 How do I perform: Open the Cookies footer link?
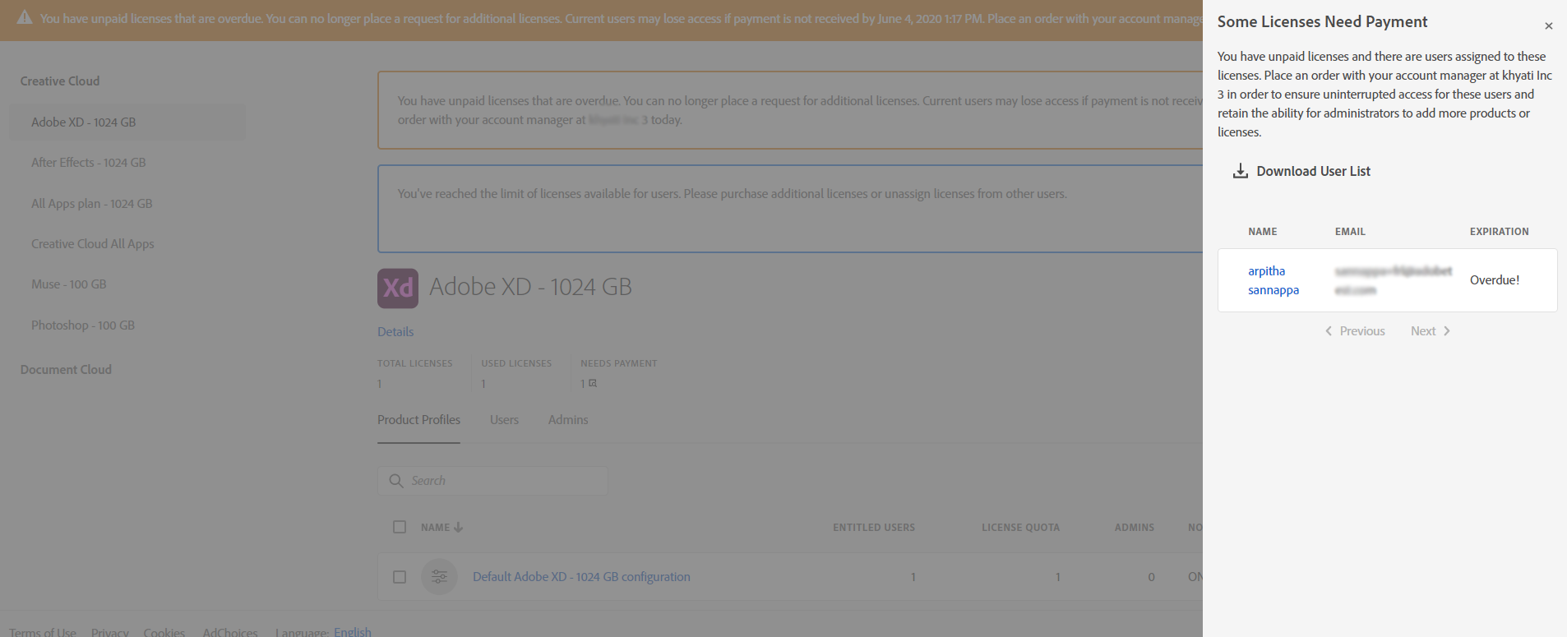(x=164, y=632)
